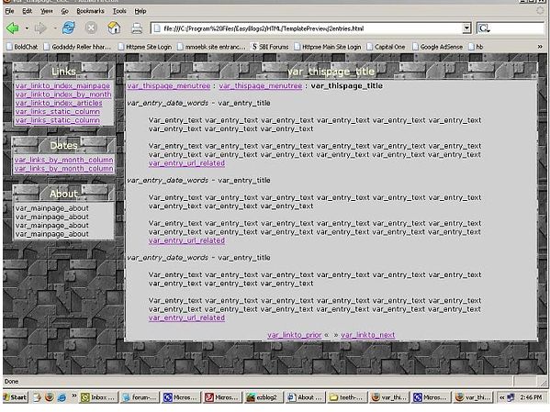Open the Tools menu
The height and width of the screenshot is (412, 550).
pos(119,11)
